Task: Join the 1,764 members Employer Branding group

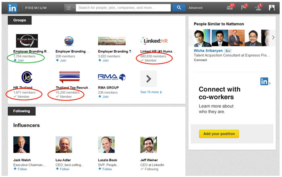Action: [x=19, y=60]
